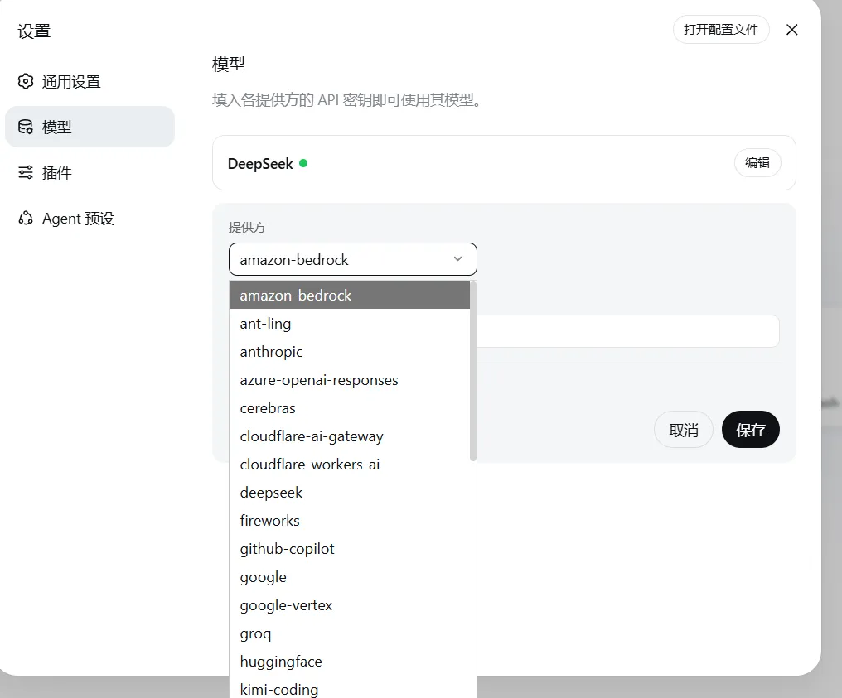The width and height of the screenshot is (842, 698).
Task: Select github-copilot option
Action: [350, 549]
